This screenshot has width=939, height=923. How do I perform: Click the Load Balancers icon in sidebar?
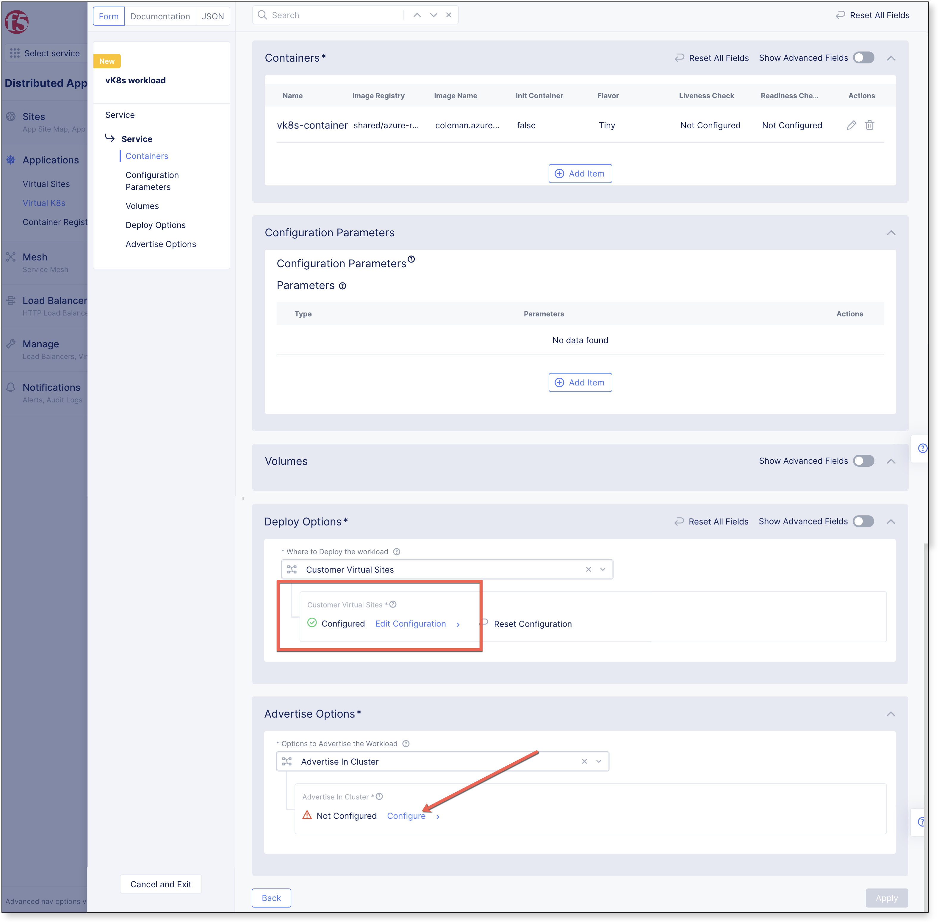[11, 301]
